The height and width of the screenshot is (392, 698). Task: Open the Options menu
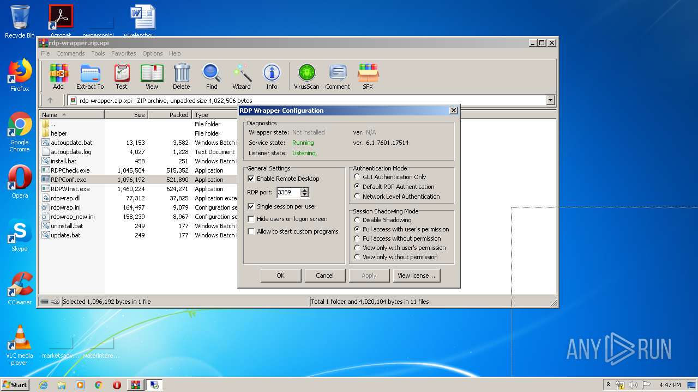click(x=153, y=53)
